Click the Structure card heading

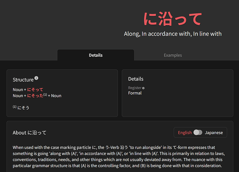tap(23, 80)
